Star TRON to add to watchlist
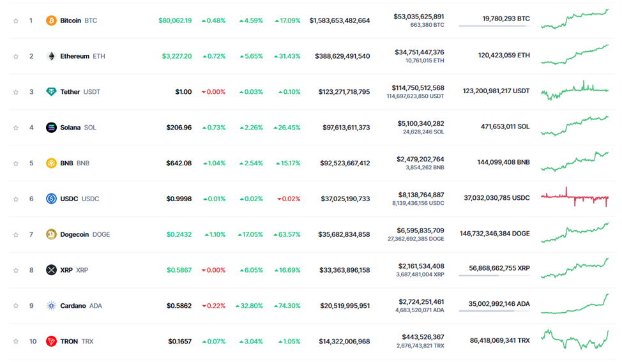 pyautogui.click(x=16, y=342)
